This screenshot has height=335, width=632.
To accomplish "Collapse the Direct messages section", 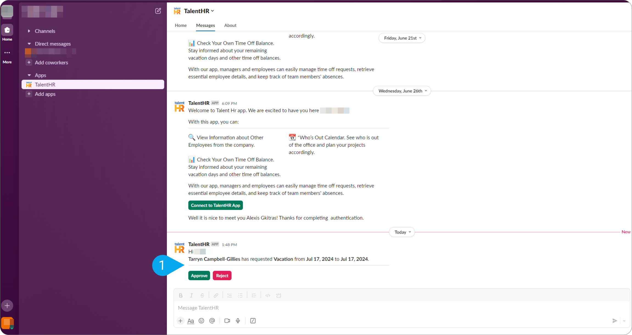I will [x=29, y=44].
